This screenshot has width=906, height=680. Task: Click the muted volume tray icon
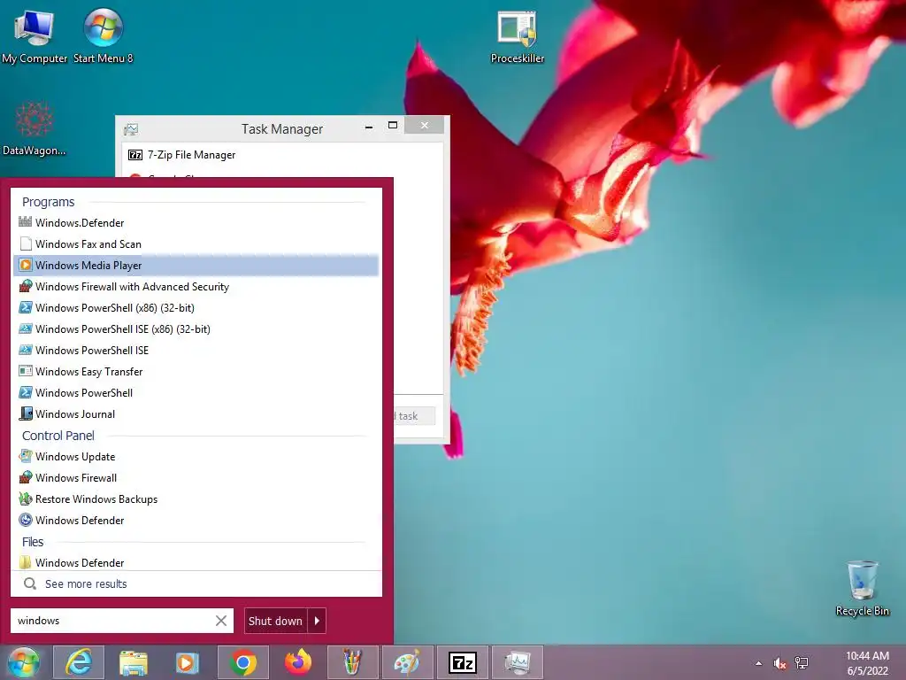[x=779, y=663]
